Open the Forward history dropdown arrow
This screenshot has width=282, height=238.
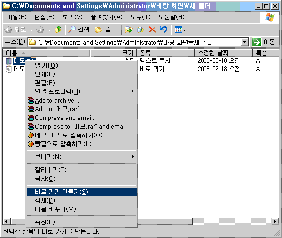tap(49, 30)
